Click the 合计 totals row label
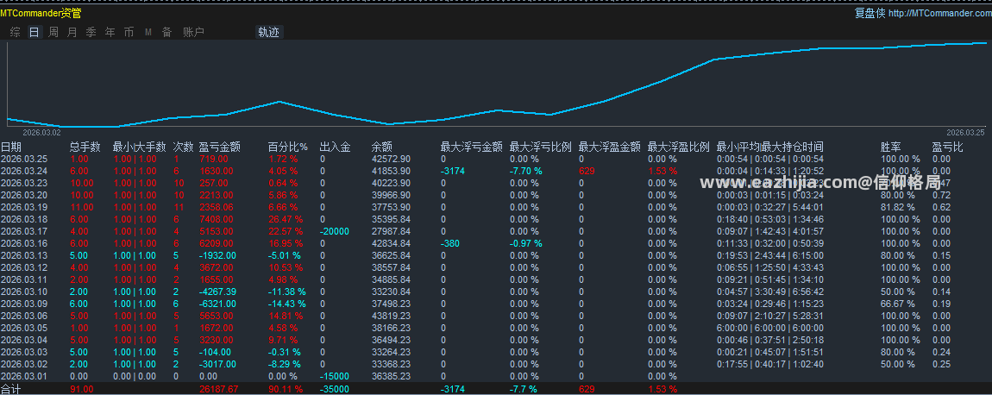Image resolution: width=992 pixels, height=395 pixels. (10, 389)
